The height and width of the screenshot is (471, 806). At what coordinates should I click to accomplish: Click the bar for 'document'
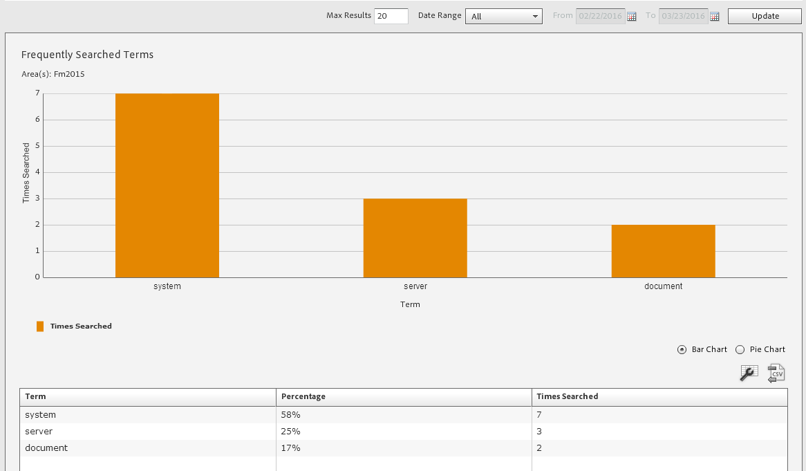tap(663, 249)
